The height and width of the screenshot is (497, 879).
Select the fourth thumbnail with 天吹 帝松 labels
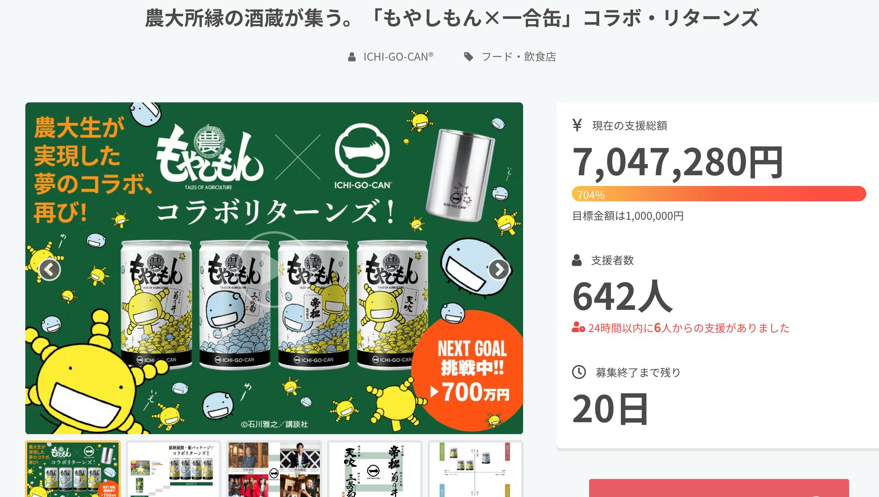375,469
